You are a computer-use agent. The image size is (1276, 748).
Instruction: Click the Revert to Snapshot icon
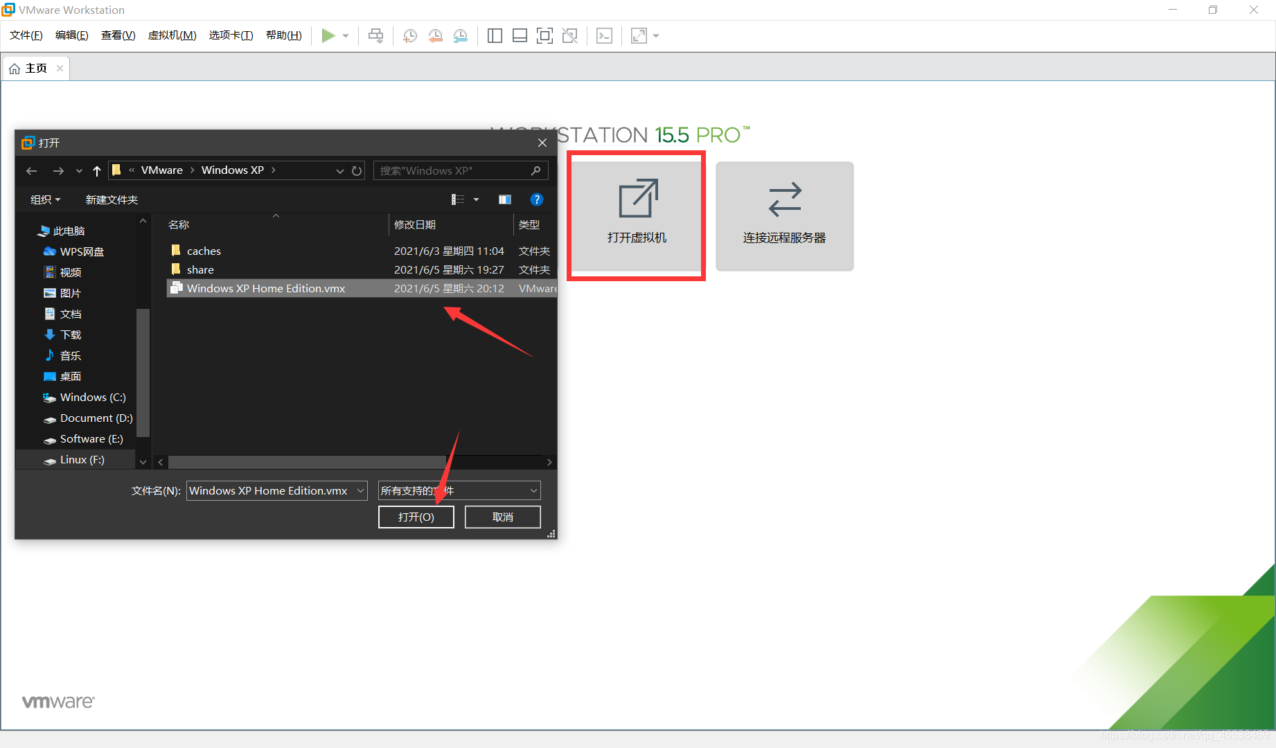click(435, 35)
